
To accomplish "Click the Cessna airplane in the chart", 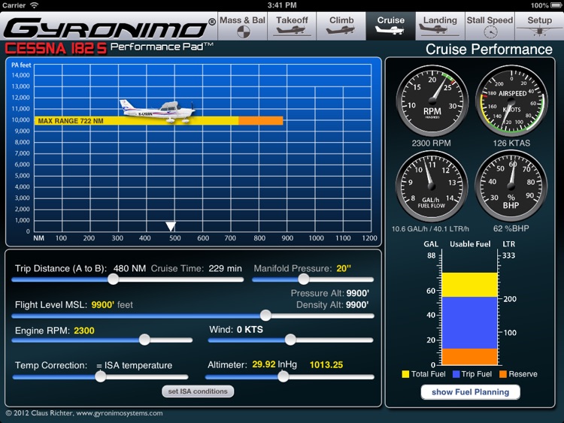I will click(158, 111).
